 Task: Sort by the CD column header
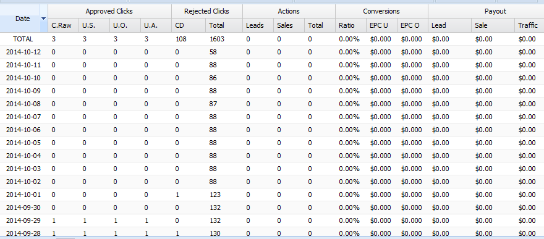(189, 25)
